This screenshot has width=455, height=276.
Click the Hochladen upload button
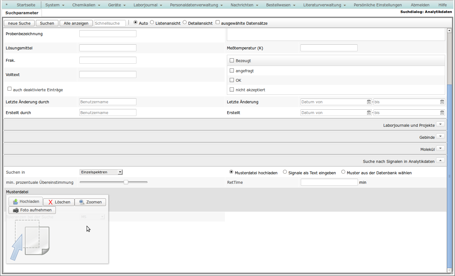pyautogui.click(x=26, y=202)
